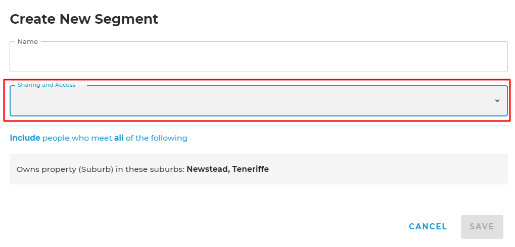This screenshot has height=247, width=515.
Task: Click the Newstead suburb value
Action: pyautogui.click(x=207, y=169)
